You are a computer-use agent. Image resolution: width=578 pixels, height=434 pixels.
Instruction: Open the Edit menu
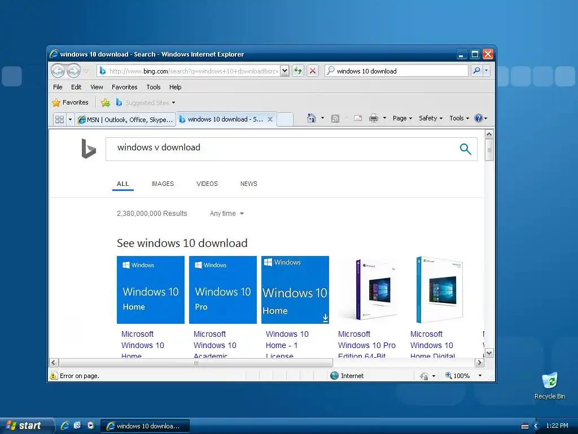pos(76,87)
